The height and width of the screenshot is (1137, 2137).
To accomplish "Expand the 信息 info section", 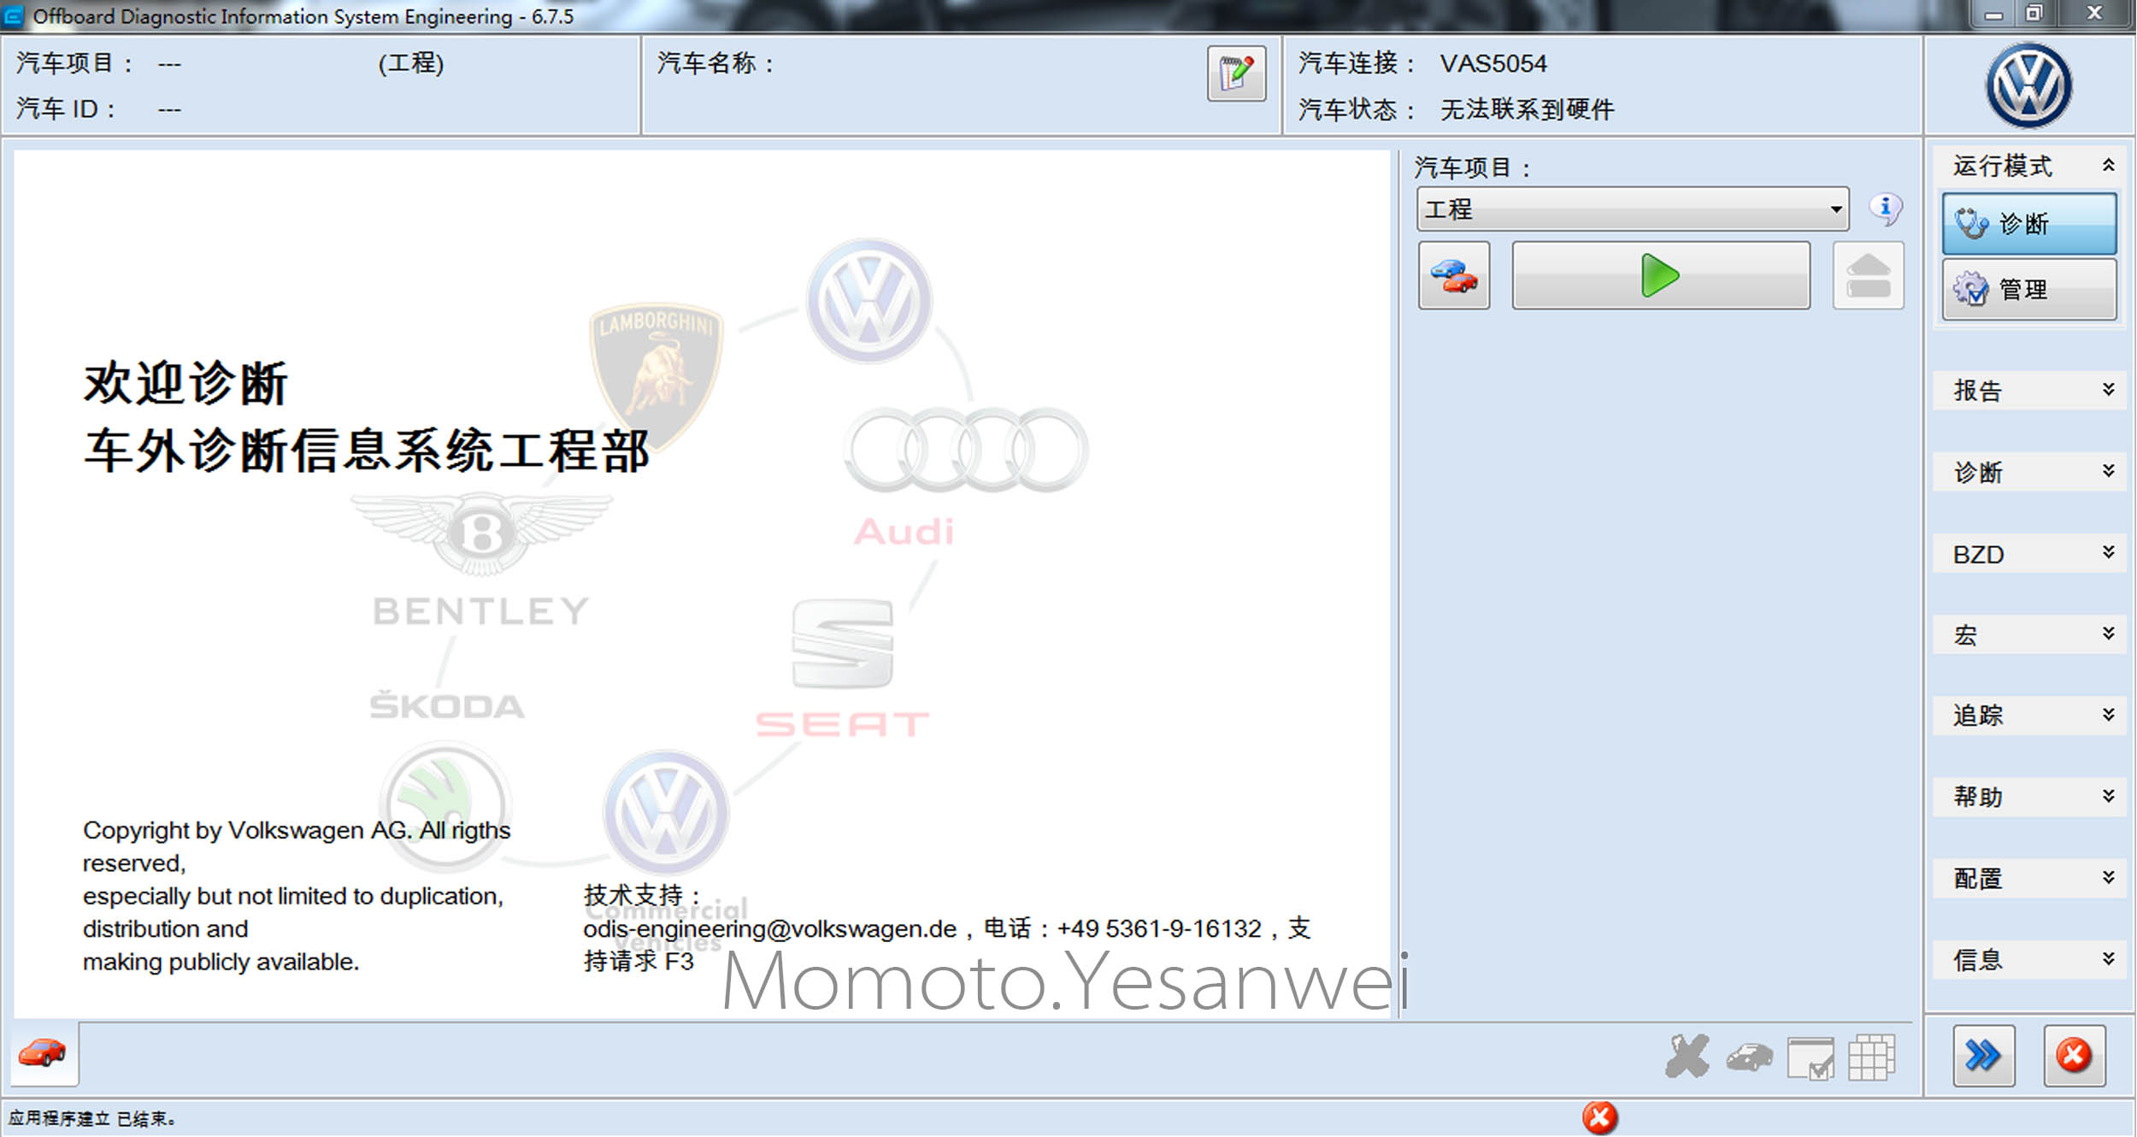I will (x=2029, y=960).
